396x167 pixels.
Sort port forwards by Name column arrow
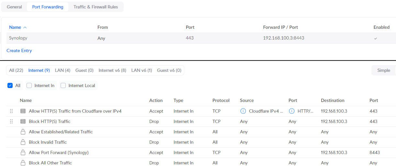(25, 28)
